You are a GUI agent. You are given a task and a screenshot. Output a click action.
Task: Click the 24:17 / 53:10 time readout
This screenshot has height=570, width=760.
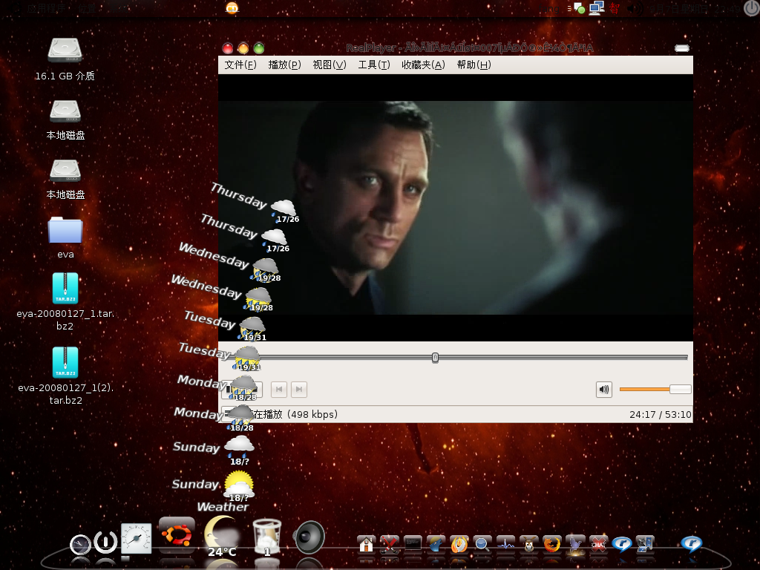(660, 414)
